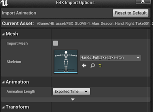The image size is (153, 112).
Task: Toggle the Import Mesh checkbox
Action: tap(56, 43)
